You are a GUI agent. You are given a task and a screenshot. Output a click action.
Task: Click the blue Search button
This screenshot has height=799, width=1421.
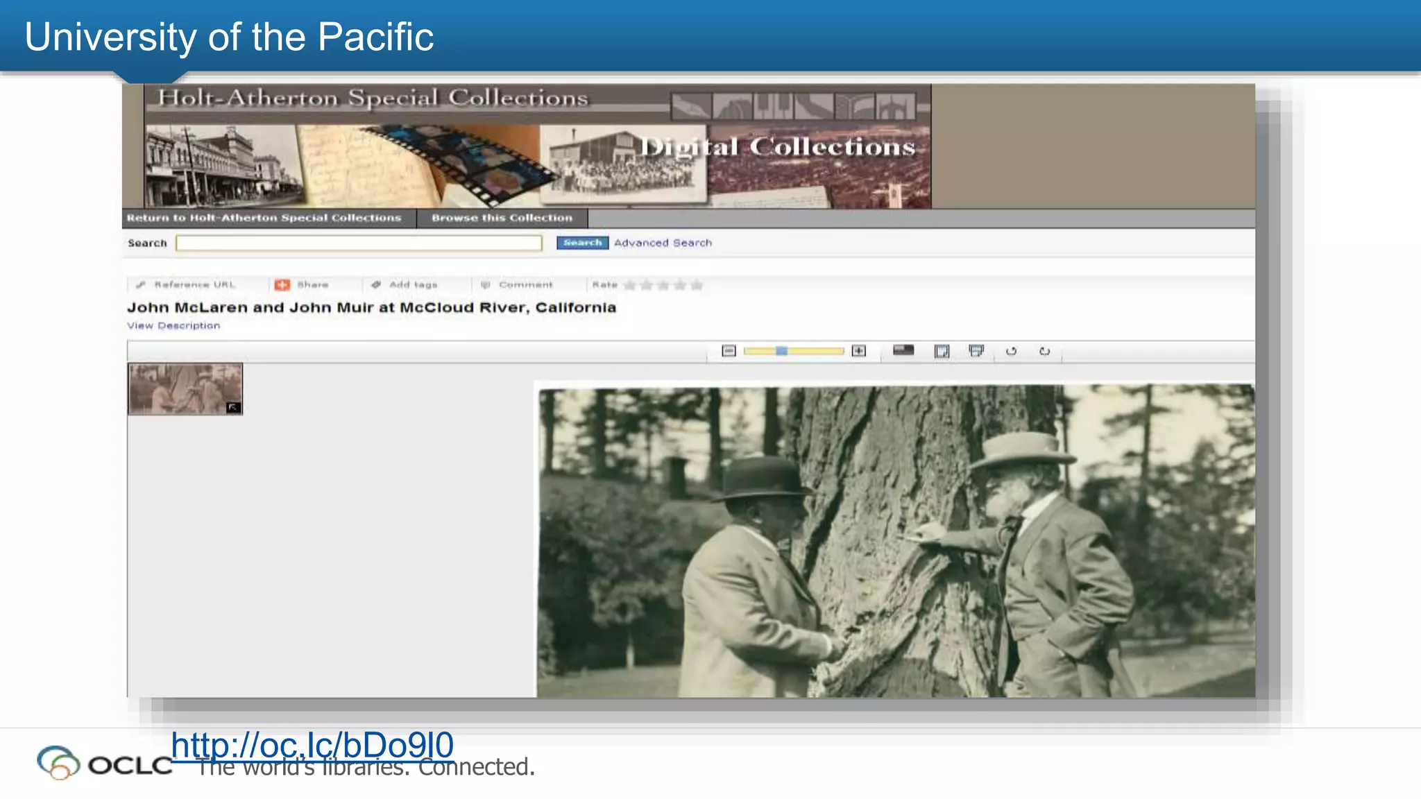583,243
